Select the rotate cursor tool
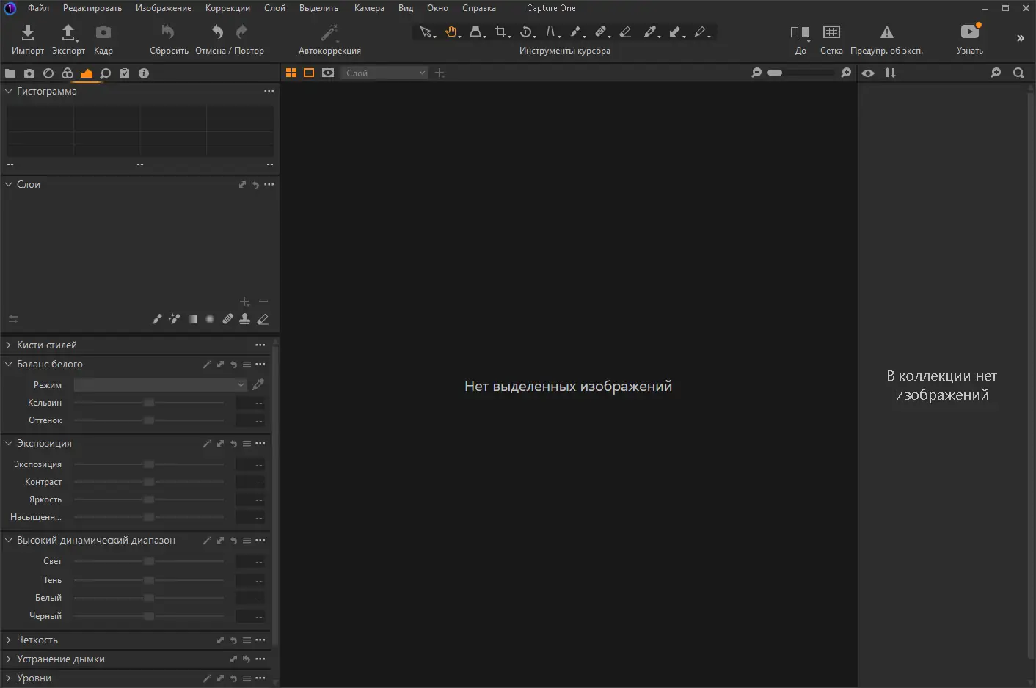The width and height of the screenshot is (1036, 688). 527,32
